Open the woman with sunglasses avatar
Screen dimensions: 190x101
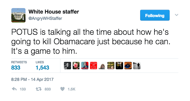click(102, 66)
